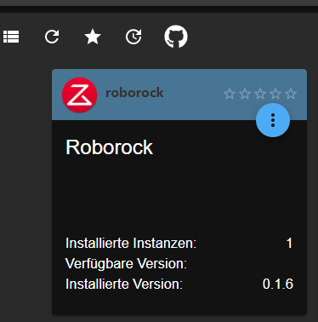Image resolution: width=318 pixels, height=322 pixels.
Task: Open the Roborock card options menu
Action: pyautogui.click(x=273, y=120)
